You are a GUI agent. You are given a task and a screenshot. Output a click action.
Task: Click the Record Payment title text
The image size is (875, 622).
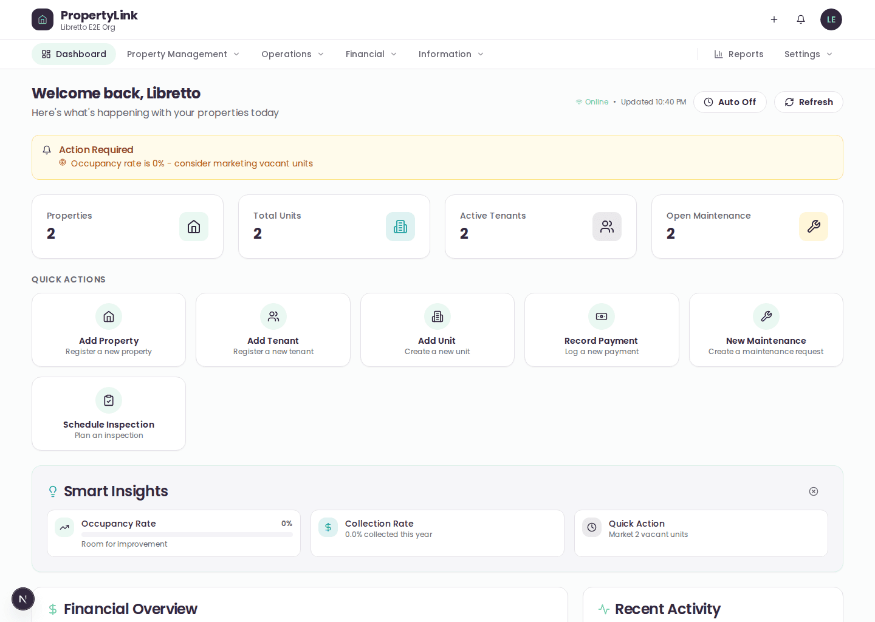[x=601, y=341]
